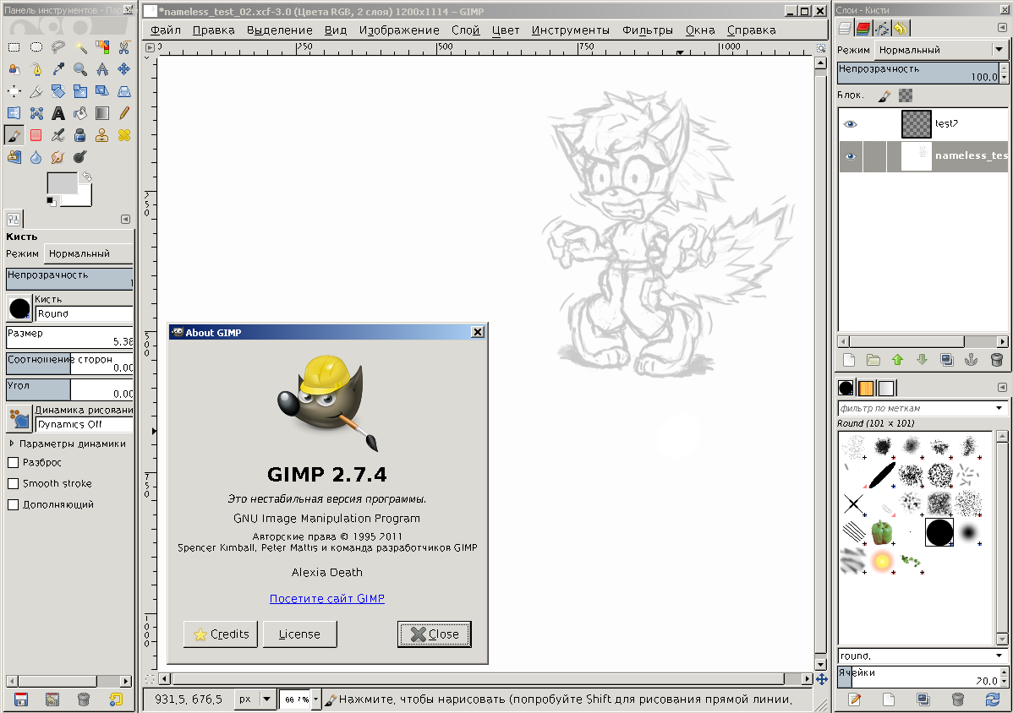Viewport: 1013px width, 713px height.
Task: Click the green raise layer arrow
Action: tap(897, 360)
